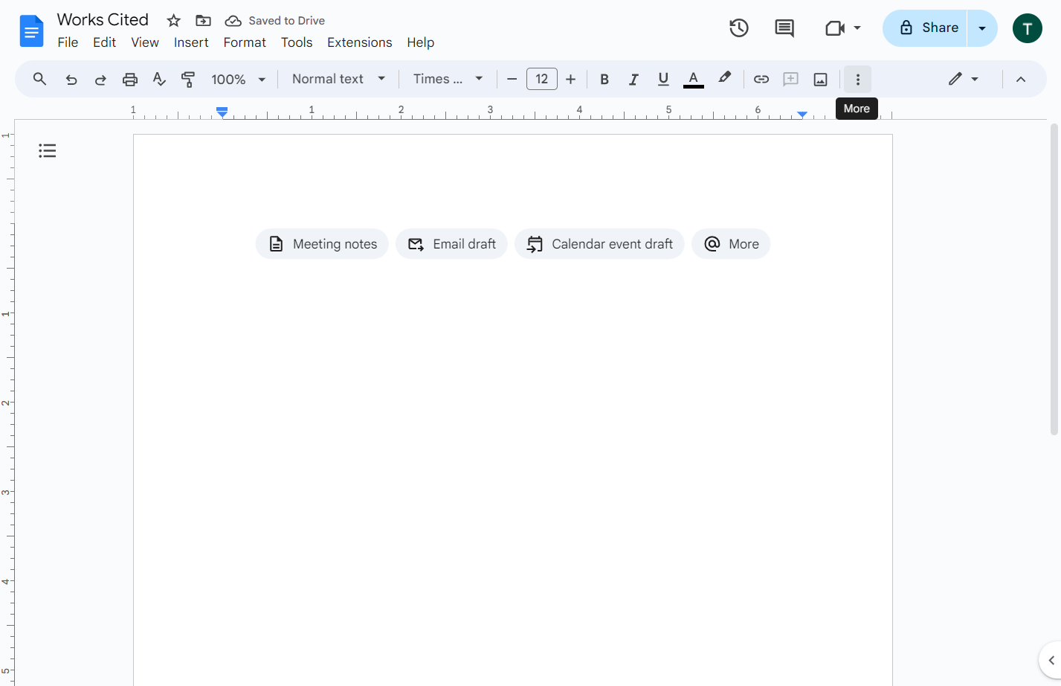
Task: Activate the paint format tool
Action: [x=188, y=80]
